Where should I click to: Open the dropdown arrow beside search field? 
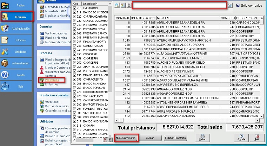click(230, 5)
